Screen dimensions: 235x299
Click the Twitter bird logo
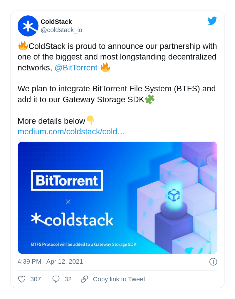pyautogui.click(x=212, y=21)
